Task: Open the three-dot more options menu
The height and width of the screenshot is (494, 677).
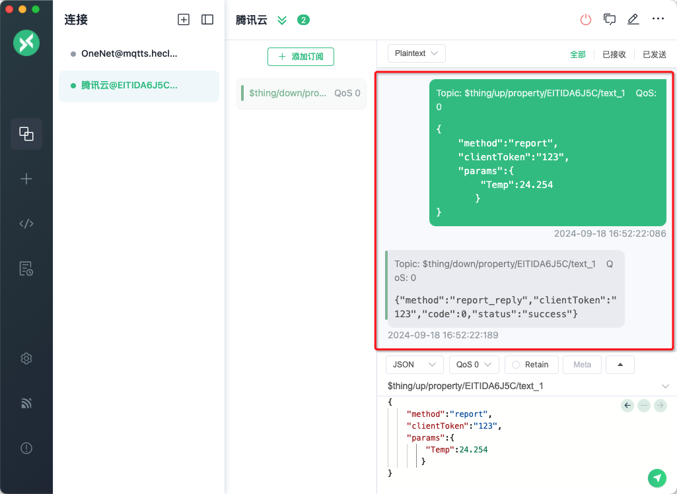Action: click(658, 19)
